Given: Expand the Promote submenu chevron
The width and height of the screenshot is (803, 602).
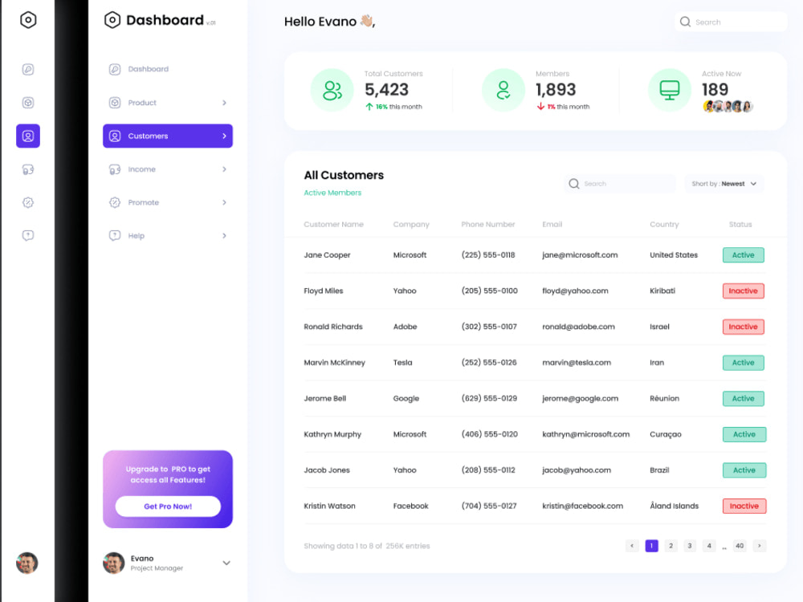Looking at the screenshot, I should (x=224, y=203).
